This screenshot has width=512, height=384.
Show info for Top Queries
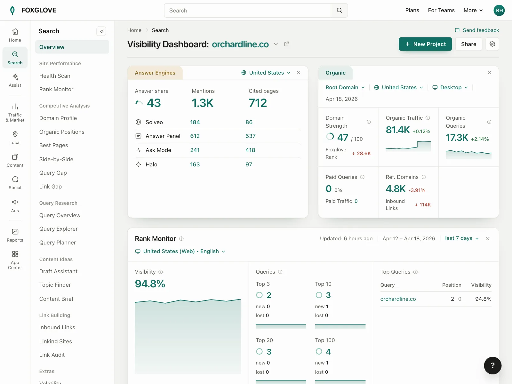pos(415,272)
